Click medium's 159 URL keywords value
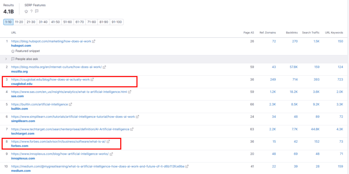The width and height of the screenshot is (349, 174). click(x=340, y=166)
